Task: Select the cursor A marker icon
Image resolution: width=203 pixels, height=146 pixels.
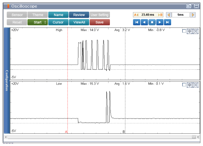Action: point(136,15)
